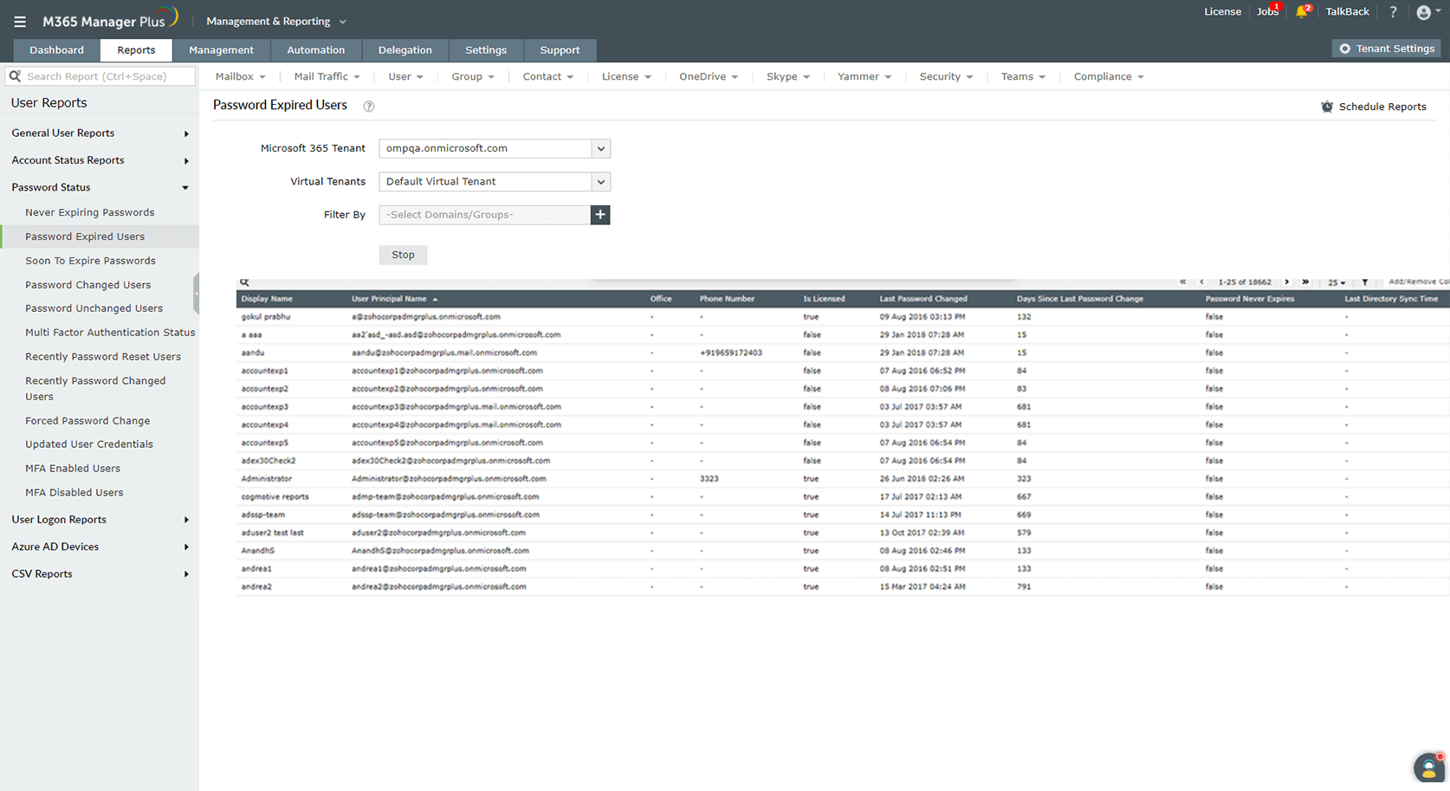
Task: Click the Select Domains/Groups filter field
Action: [485, 215]
